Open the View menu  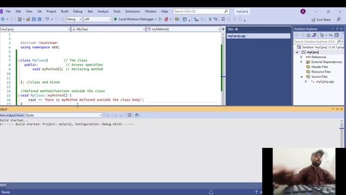coord(29,11)
